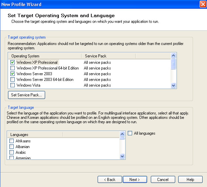Click All service packs for Windows Vista
Screen dimensions: 207x187
click(x=97, y=85)
